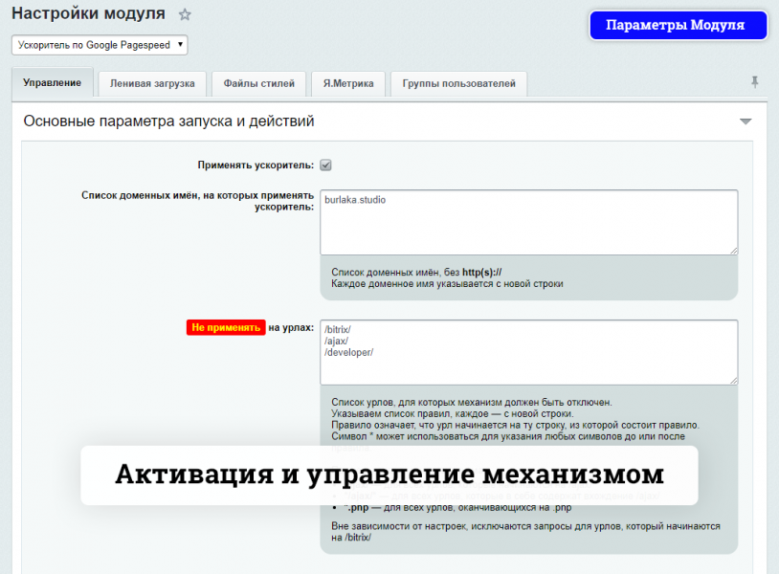The image size is (779, 574).
Task: Click the Настройки модуля page title
Action: pyautogui.click(x=88, y=14)
